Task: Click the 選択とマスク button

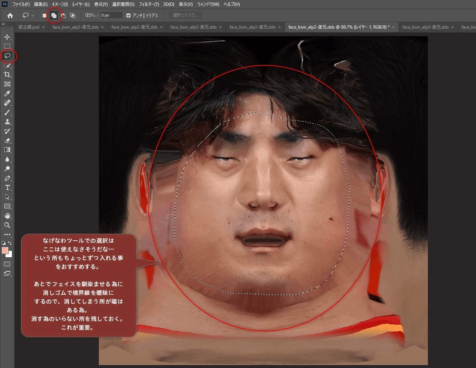Action: 185,15
